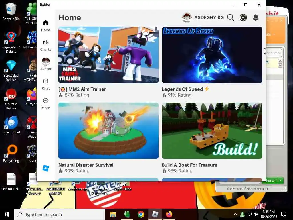Open the Natural Disaster Survival thumbnail
The width and height of the screenshot is (293, 220).
(108, 131)
